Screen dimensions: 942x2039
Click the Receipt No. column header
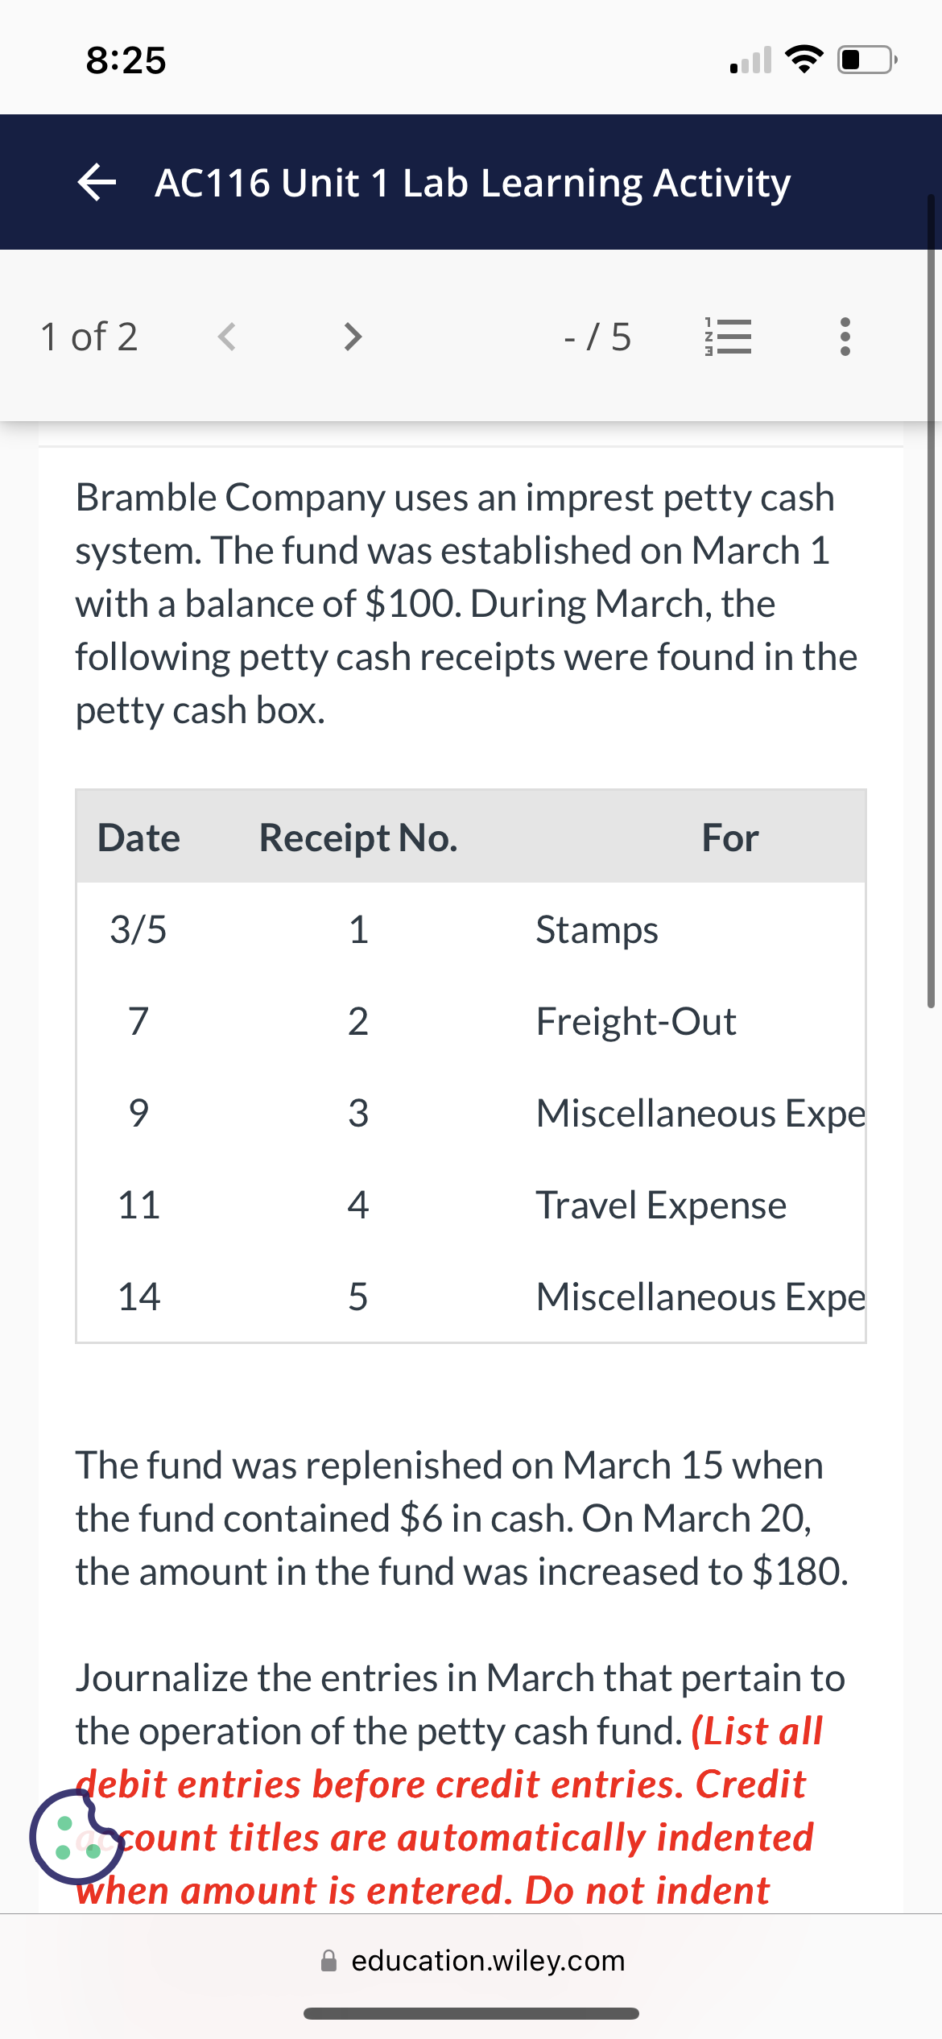click(358, 838)
